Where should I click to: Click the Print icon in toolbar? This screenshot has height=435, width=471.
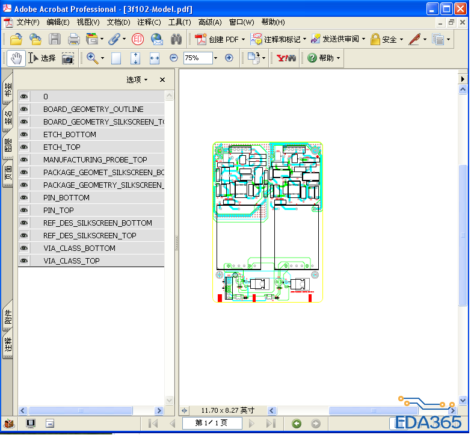pyautogui.click(x=73, y=40)
